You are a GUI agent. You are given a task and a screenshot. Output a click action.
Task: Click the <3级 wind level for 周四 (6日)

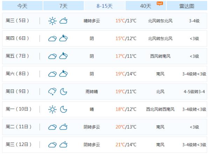194,39
